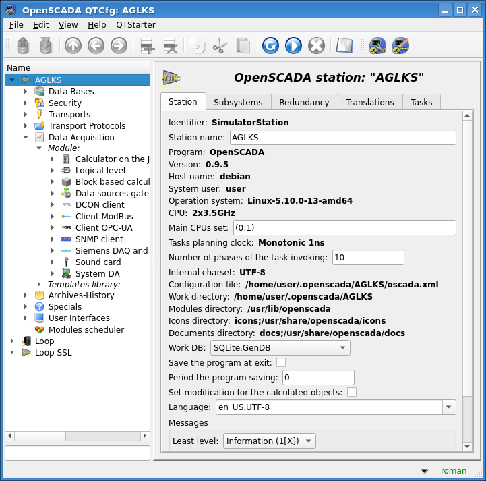Click the Period the program saving field
The height and width of the screenshot is (481, 486).
tap(318, 377)
